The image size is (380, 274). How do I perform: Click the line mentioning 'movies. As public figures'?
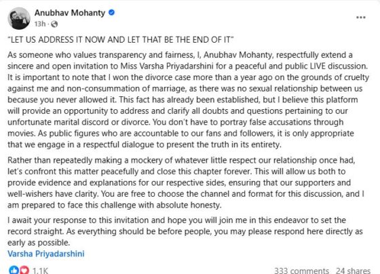pos(180,134)
